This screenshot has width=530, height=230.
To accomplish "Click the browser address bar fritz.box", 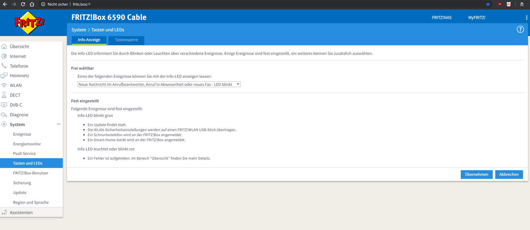I will click(x=82, y=4).
